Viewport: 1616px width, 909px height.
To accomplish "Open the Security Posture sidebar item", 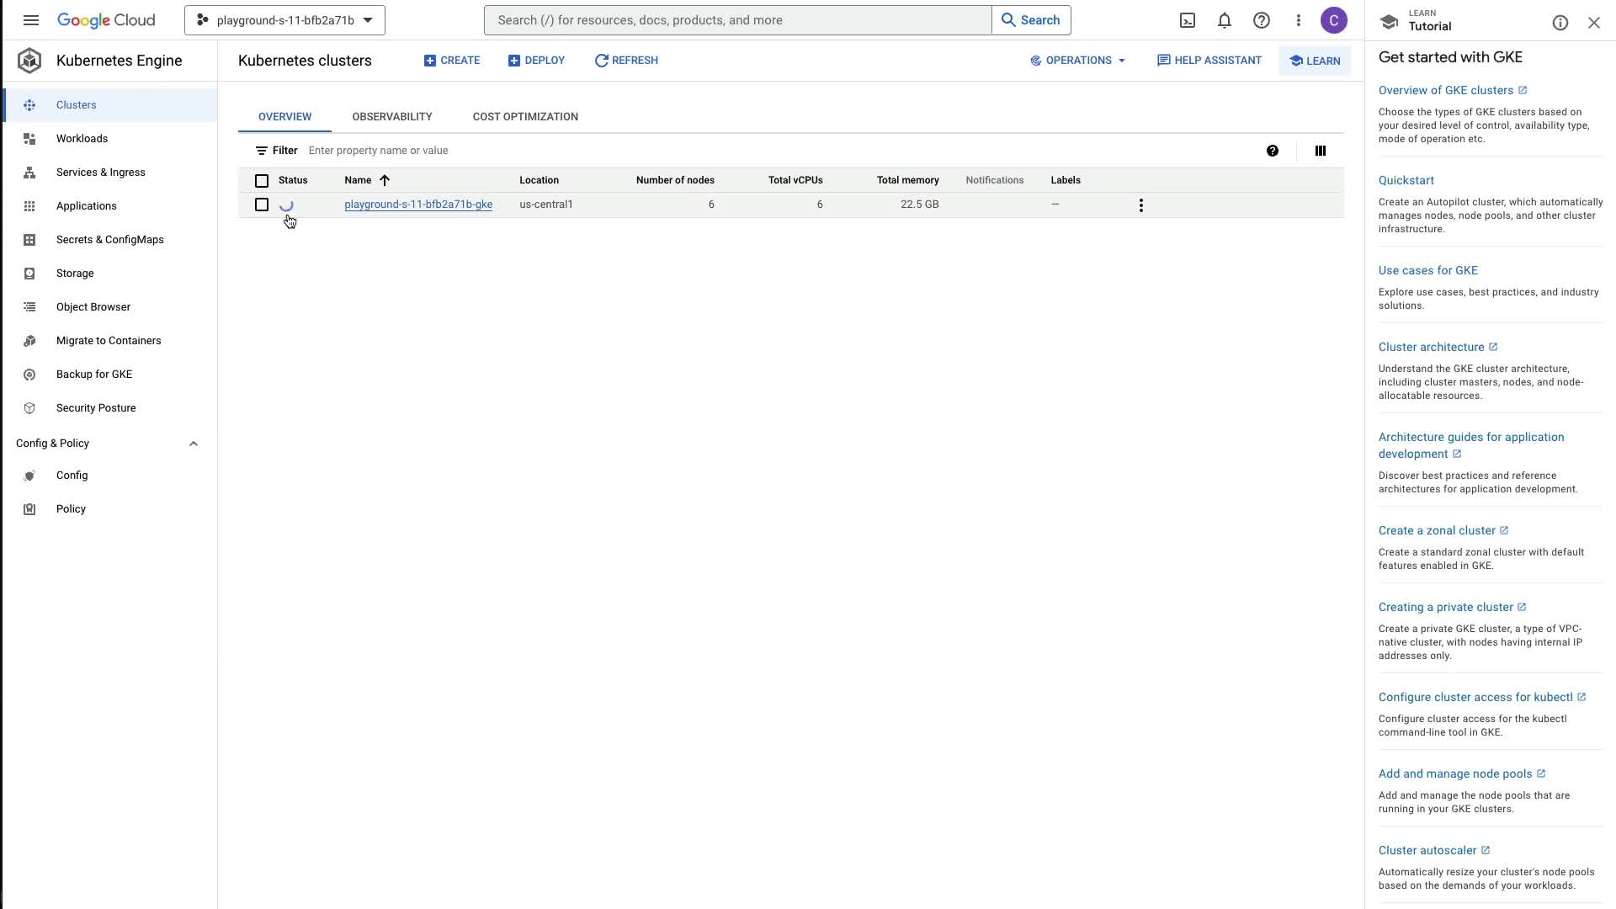I will point(96,408).
